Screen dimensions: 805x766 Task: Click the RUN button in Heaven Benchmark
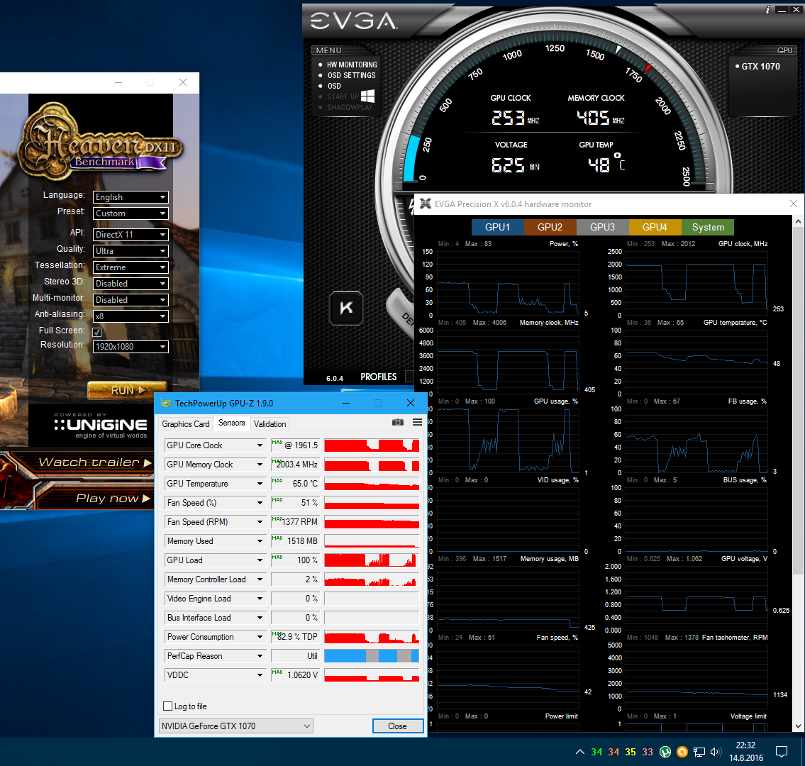127,390
